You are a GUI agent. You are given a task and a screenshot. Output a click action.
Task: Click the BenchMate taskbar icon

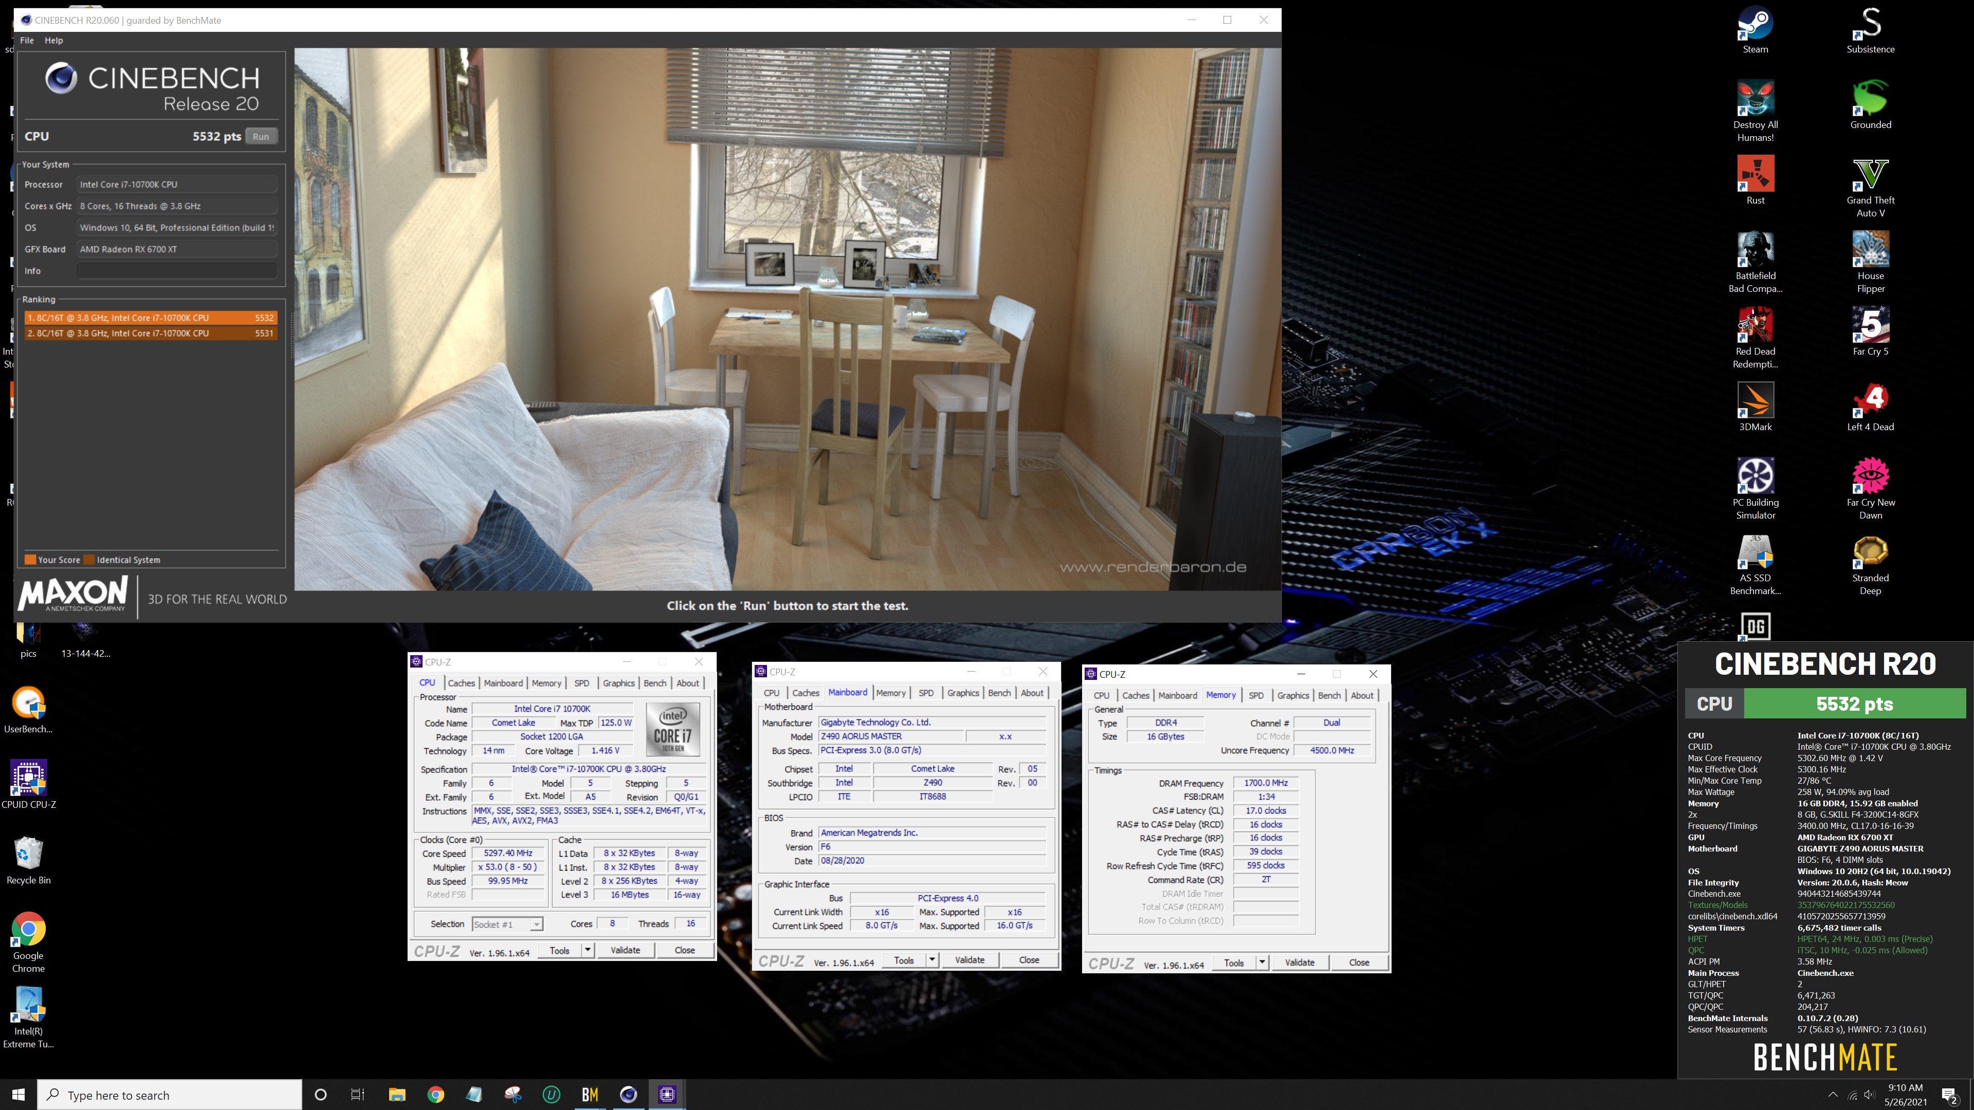[x=590, y=1095]
